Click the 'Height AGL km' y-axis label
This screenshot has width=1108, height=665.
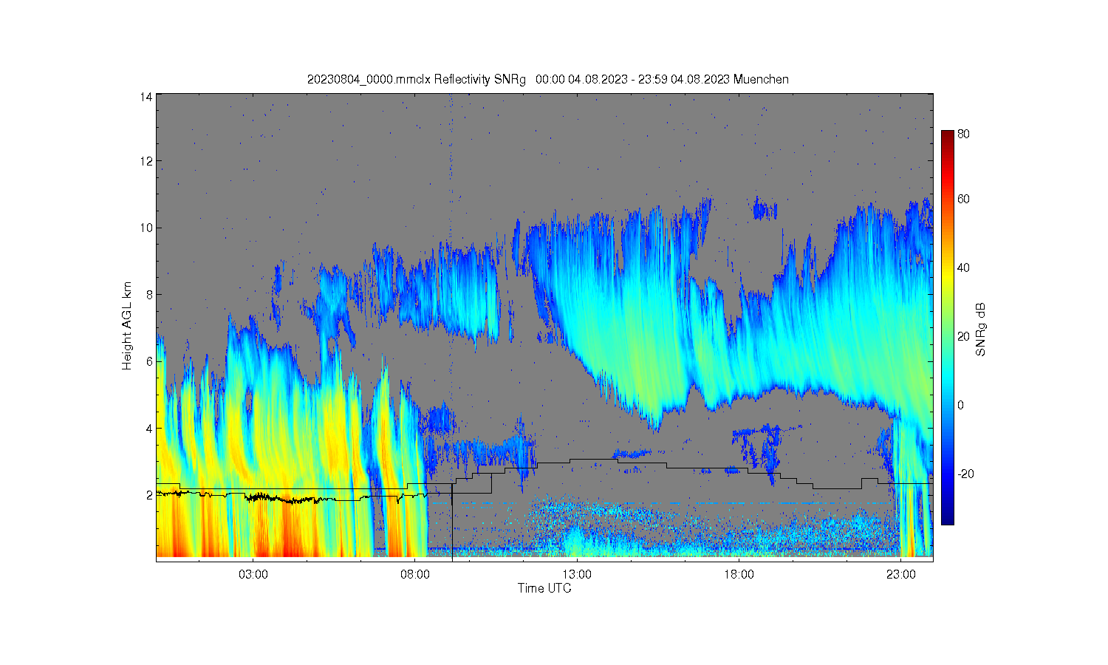(x=127, y=326)
